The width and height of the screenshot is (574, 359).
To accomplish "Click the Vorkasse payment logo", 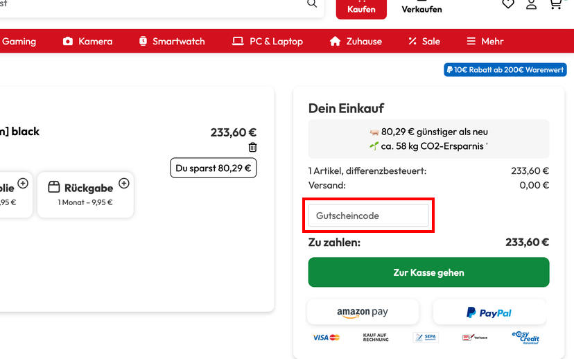I will pos(475,338).
